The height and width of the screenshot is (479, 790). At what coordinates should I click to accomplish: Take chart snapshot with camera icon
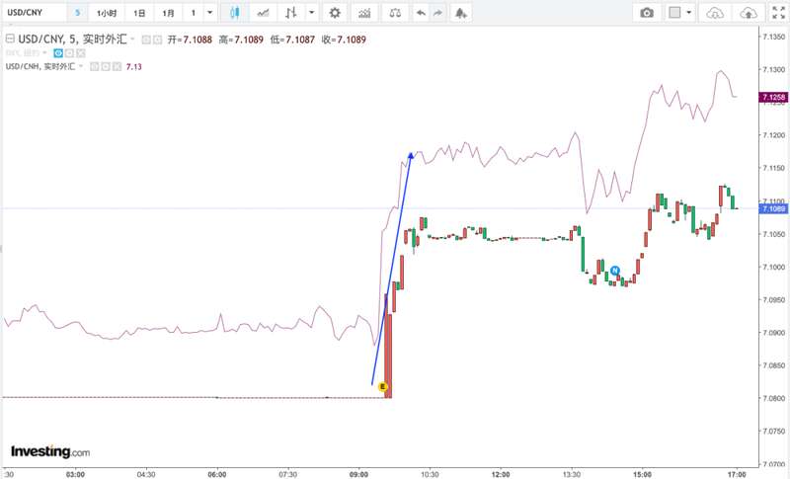(x=647, y=13)
